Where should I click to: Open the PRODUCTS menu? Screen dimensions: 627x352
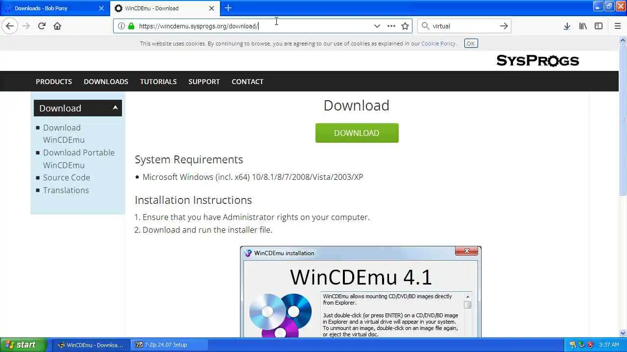pyautogui.click(x=54, y=82)
